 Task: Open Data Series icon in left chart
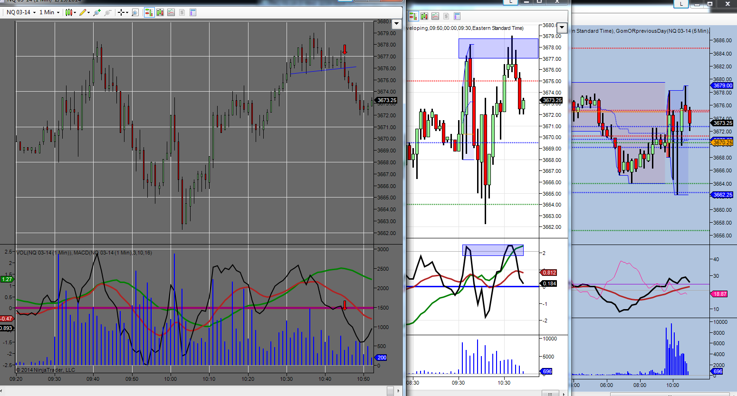160,12
